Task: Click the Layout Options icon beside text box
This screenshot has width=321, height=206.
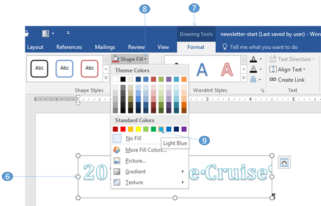Action: pyautogui.click(x=284, y=162)
